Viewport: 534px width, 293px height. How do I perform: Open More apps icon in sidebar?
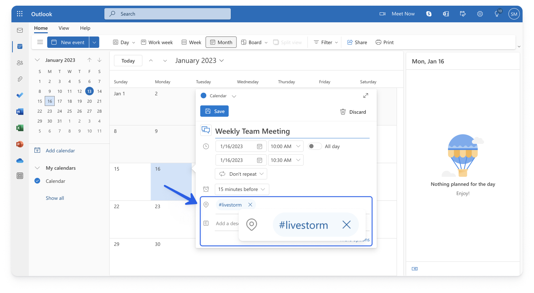(x=20, y=176)
